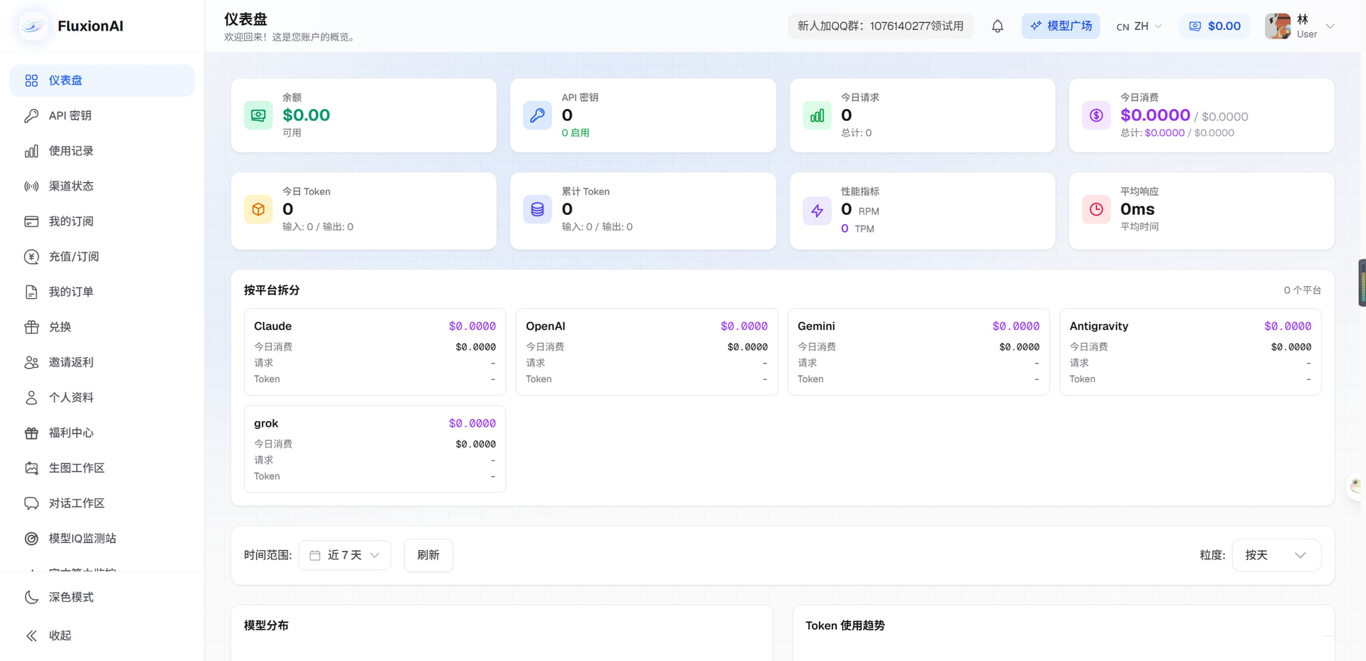Click the user avatar picture
This screenshot has height=661, width=1366.
[1278, 26]
